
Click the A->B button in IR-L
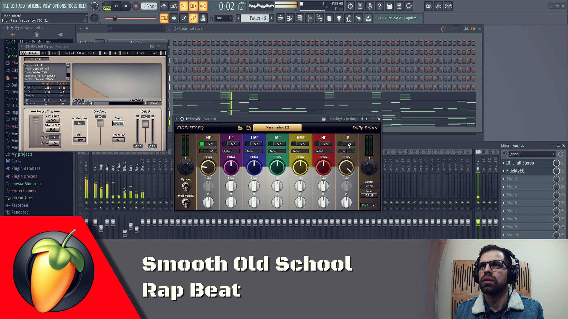[x=127, y=53]
